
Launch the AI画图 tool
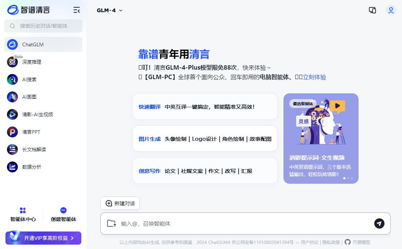(x=29, y=97)
